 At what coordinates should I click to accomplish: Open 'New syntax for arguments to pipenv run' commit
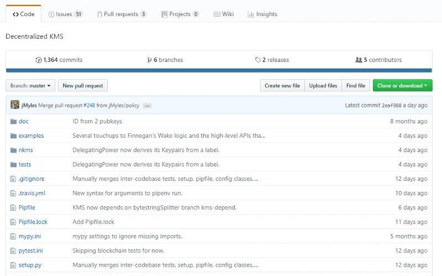pyautogui.click(x=128, y=194)
